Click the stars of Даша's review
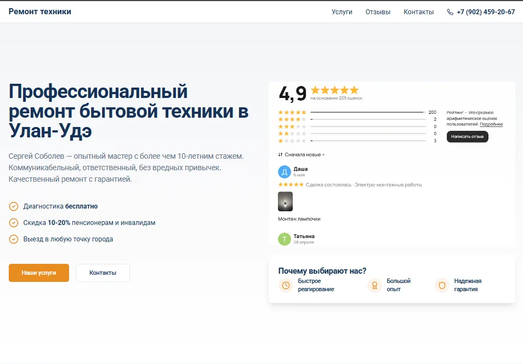The image size is (523, 364). [x=291, y=184]
